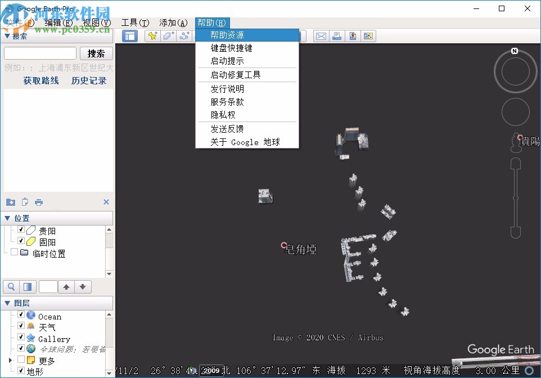Toggle the sidebar visibility icon
The width and height of the screenshot is (541, 378).
(130, 37)
